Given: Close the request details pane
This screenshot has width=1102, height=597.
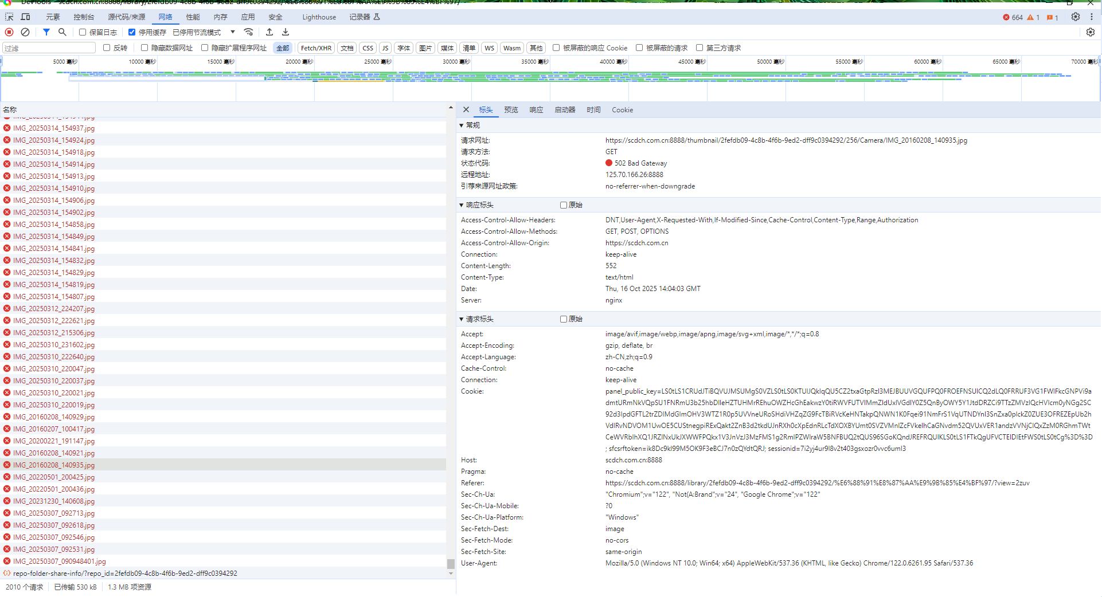Looking at the screenshot, I should coord(466,110).
